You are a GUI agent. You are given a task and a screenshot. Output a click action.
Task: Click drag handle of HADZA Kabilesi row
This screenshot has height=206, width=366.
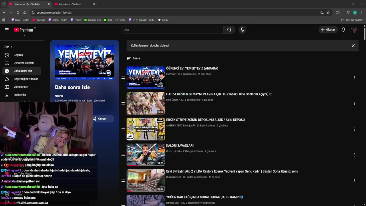[123, 104]
